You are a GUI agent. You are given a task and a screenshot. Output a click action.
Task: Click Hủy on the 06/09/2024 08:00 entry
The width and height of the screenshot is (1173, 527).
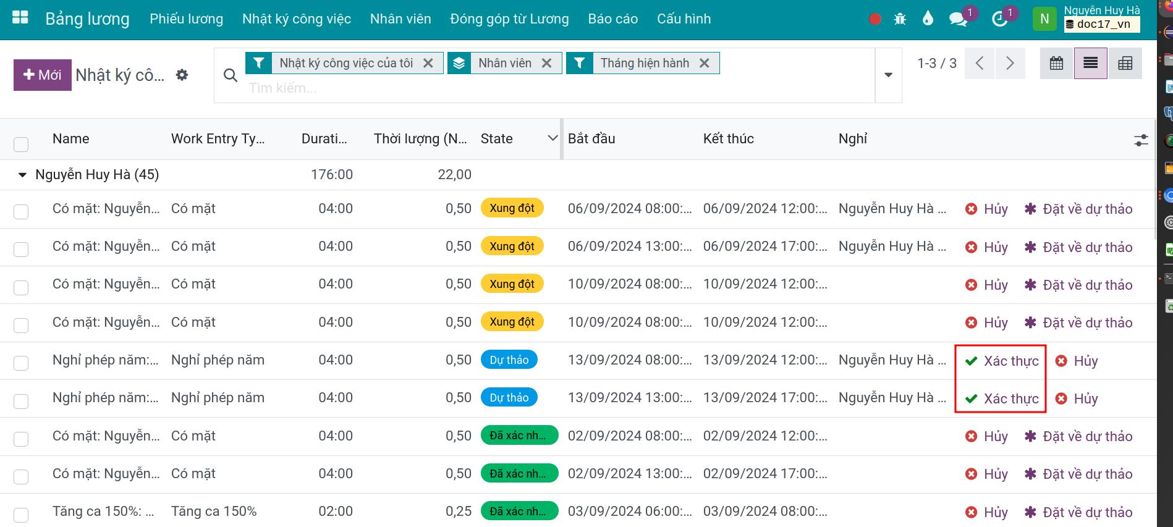986,209
